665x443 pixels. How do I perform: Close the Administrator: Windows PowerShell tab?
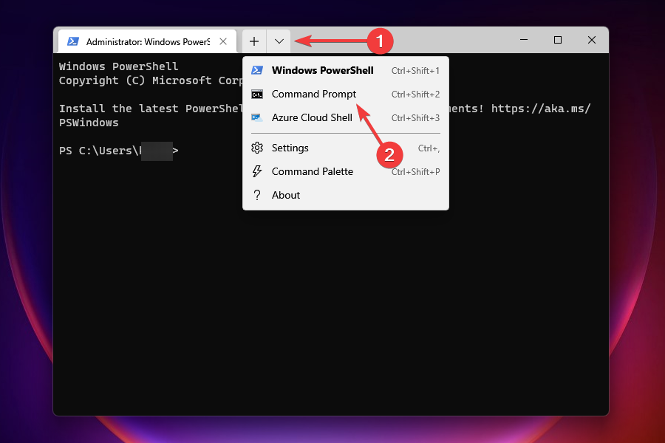click(223, 41)
